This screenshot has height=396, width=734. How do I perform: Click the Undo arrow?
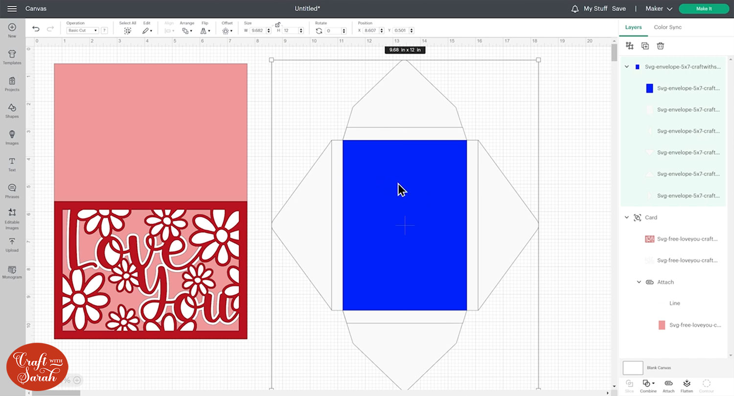(36, 29)
